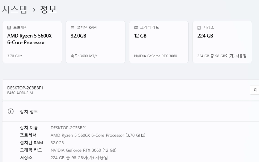Click the device info circle icon
Image resolution: width=259 pixels, height=162 pixels.
coord(10,111)
